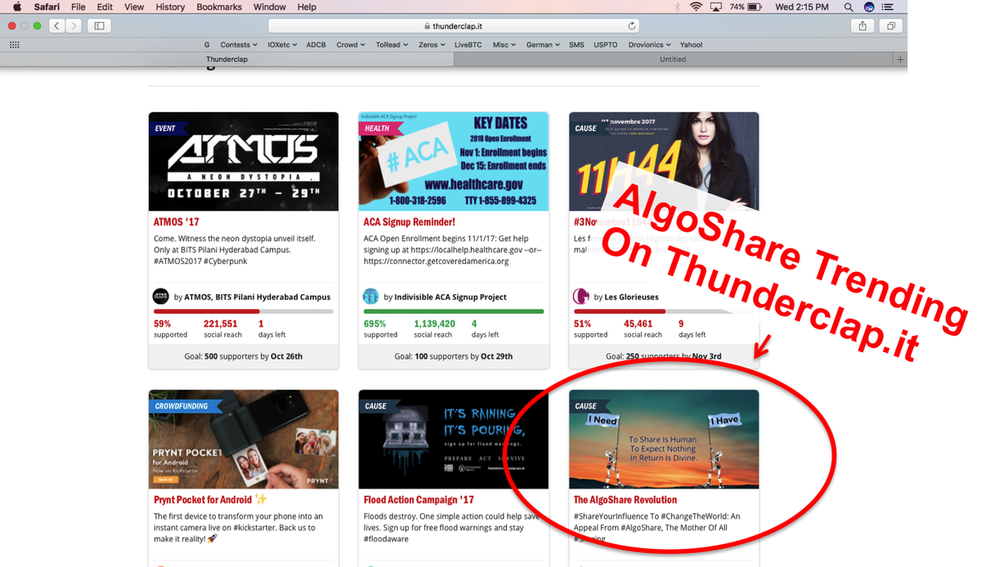Open the Apple menu
Image resolution: width=981 pixels, height=567 pixels.
pyautogui.click(x=17, y=7)
